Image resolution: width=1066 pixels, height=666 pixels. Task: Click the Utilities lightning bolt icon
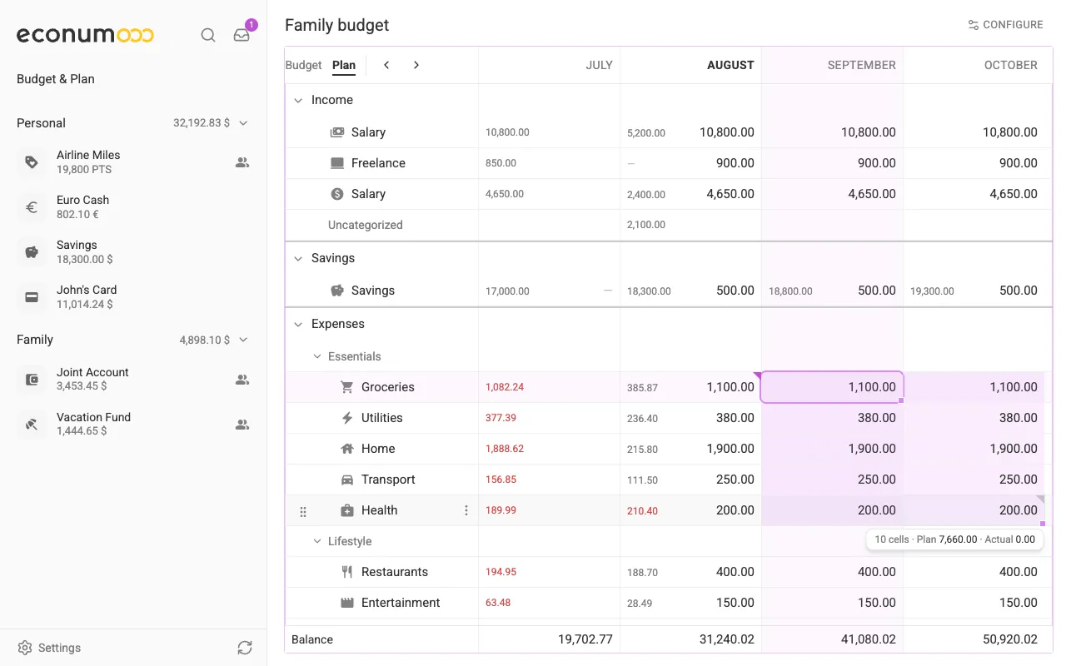coord(347,418)
